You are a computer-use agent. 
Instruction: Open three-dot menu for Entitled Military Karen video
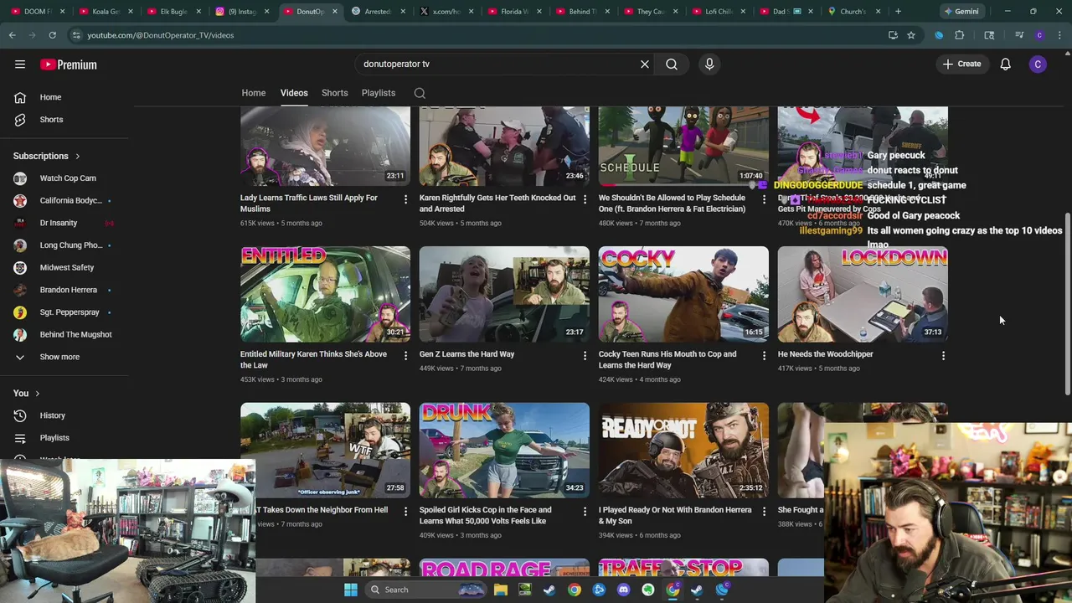(405, 355)
